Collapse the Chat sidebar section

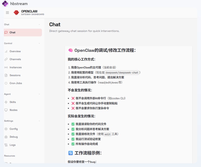pyautogui.click(x=39, y=24)
